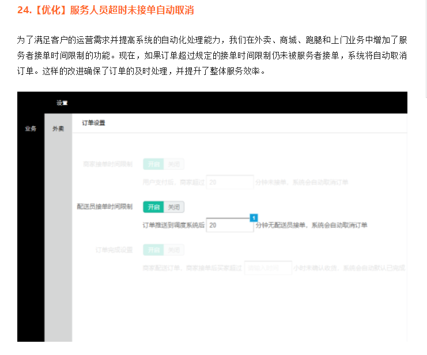Switch 订单完成设置 to 开启

coord(153,250)
